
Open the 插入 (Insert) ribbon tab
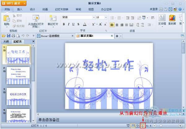click(x=20, y=9)
